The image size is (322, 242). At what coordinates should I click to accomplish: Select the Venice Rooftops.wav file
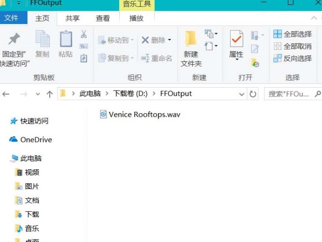tap(144, 114)
